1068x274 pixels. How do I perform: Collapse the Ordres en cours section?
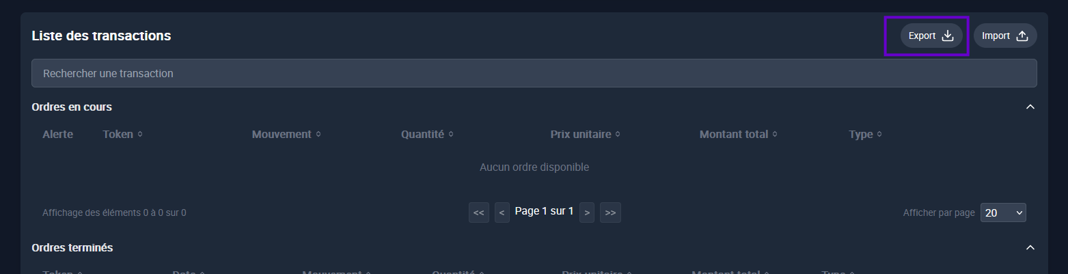click(1031, 107)
